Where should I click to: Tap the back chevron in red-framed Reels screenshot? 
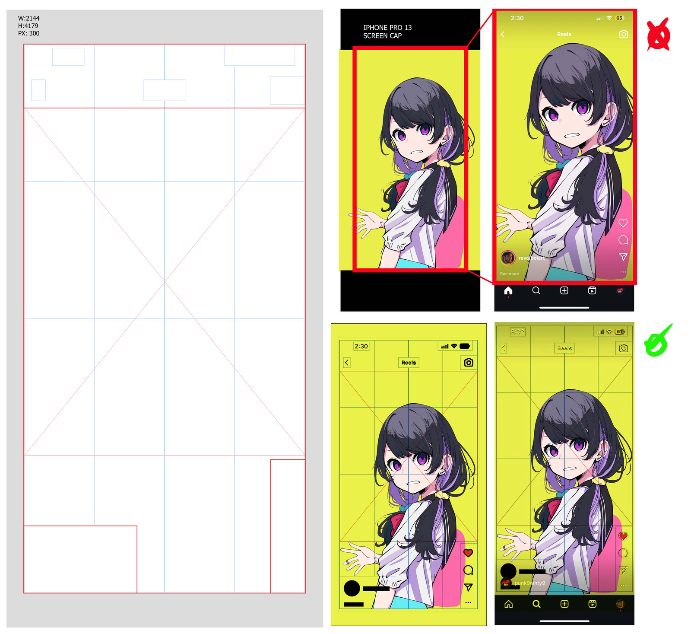[x=503, y=34]
